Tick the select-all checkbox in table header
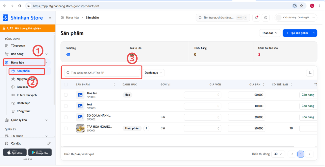The width and height of the screenshot is (325, 167). tap(66, 85)
